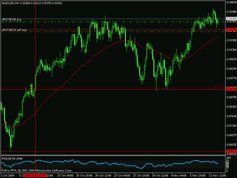Click the 0.90835 price axis label

[x=232, y=59]
